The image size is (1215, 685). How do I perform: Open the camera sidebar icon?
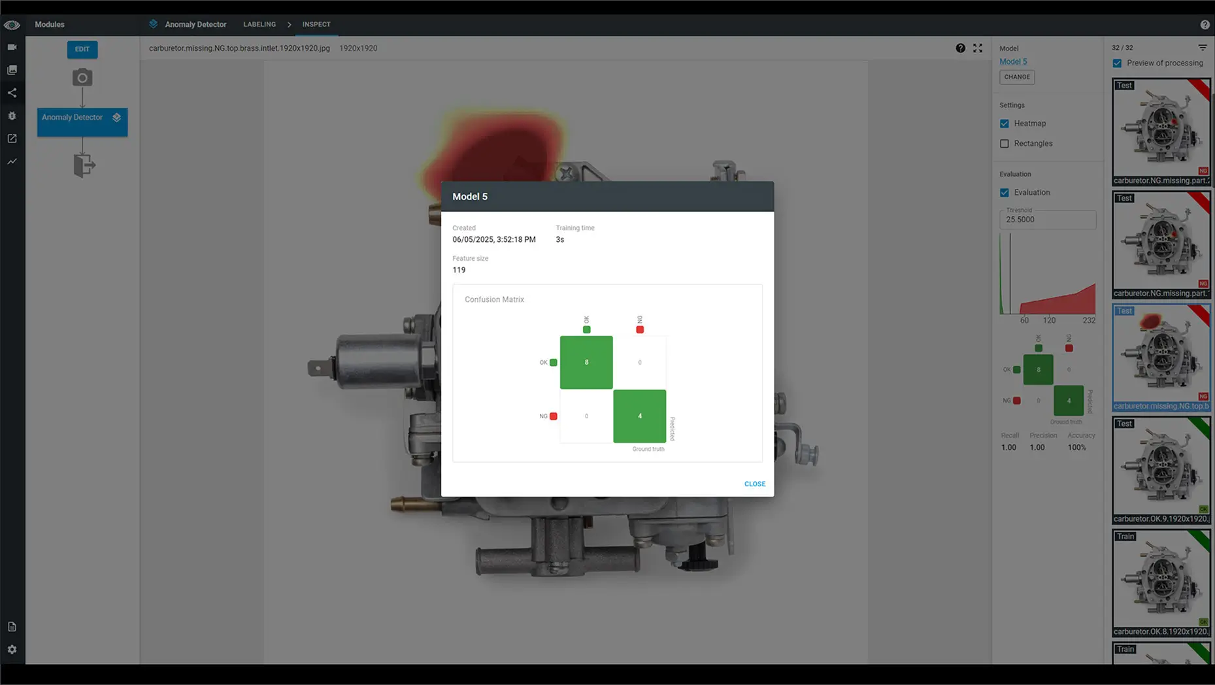pos(12,47)
